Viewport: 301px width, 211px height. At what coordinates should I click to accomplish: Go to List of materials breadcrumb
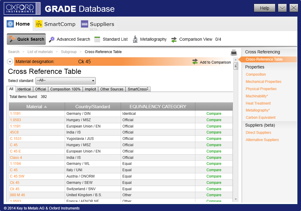(40, 52)
